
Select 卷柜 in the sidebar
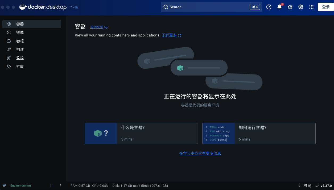[x=20, y=41]
